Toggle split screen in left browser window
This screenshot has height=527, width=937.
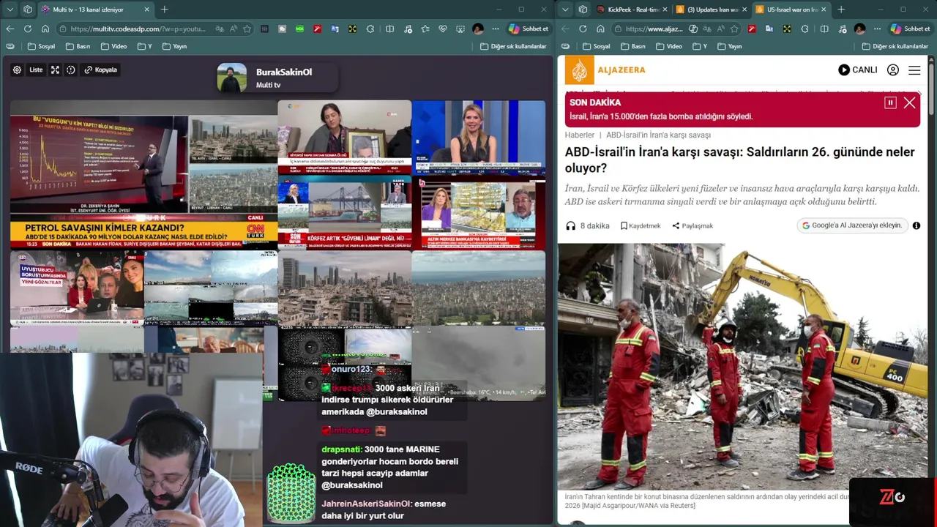(390, 29)
